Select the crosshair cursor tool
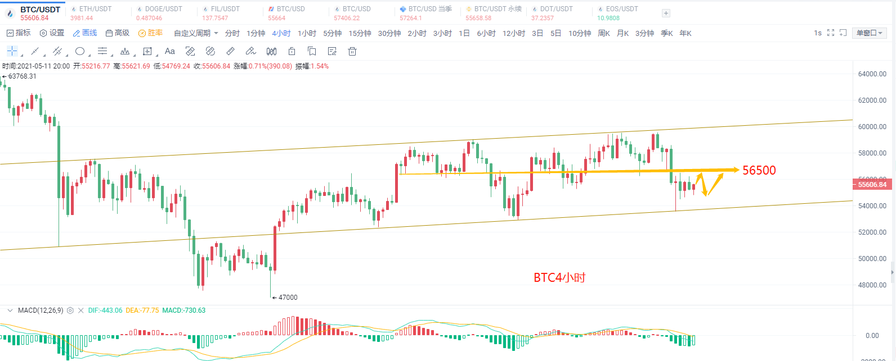Image resolution: width=896 pixels, height=361 pixels. point(12,52)
